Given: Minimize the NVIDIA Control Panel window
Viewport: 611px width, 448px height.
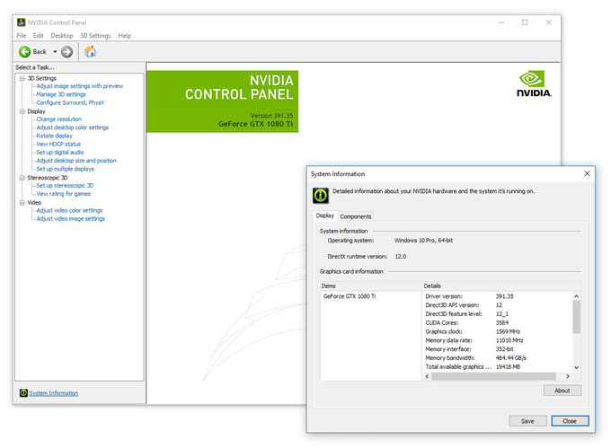Looking at the screenshot, I should (x=501, y=22).
